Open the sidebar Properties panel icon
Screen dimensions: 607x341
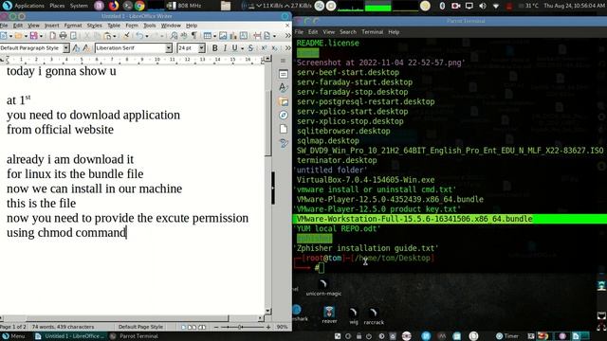[x=284, y=74]
